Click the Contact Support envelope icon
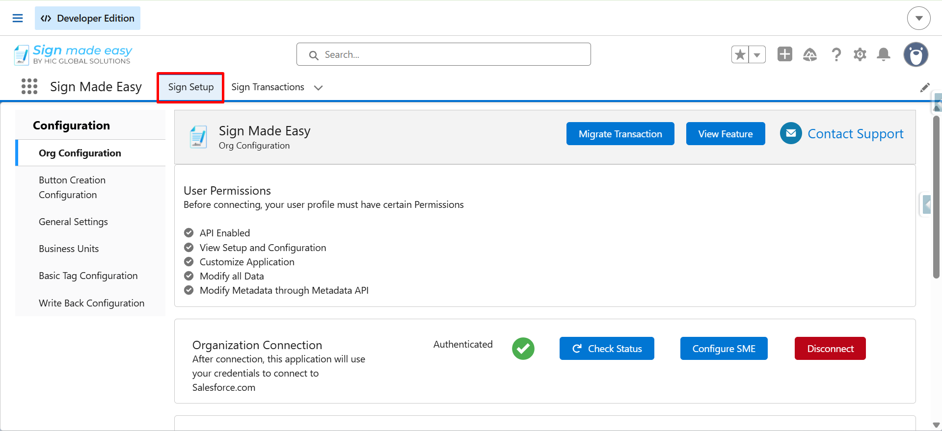The width and height of the screenshot is (942, 431). (791, 133)
